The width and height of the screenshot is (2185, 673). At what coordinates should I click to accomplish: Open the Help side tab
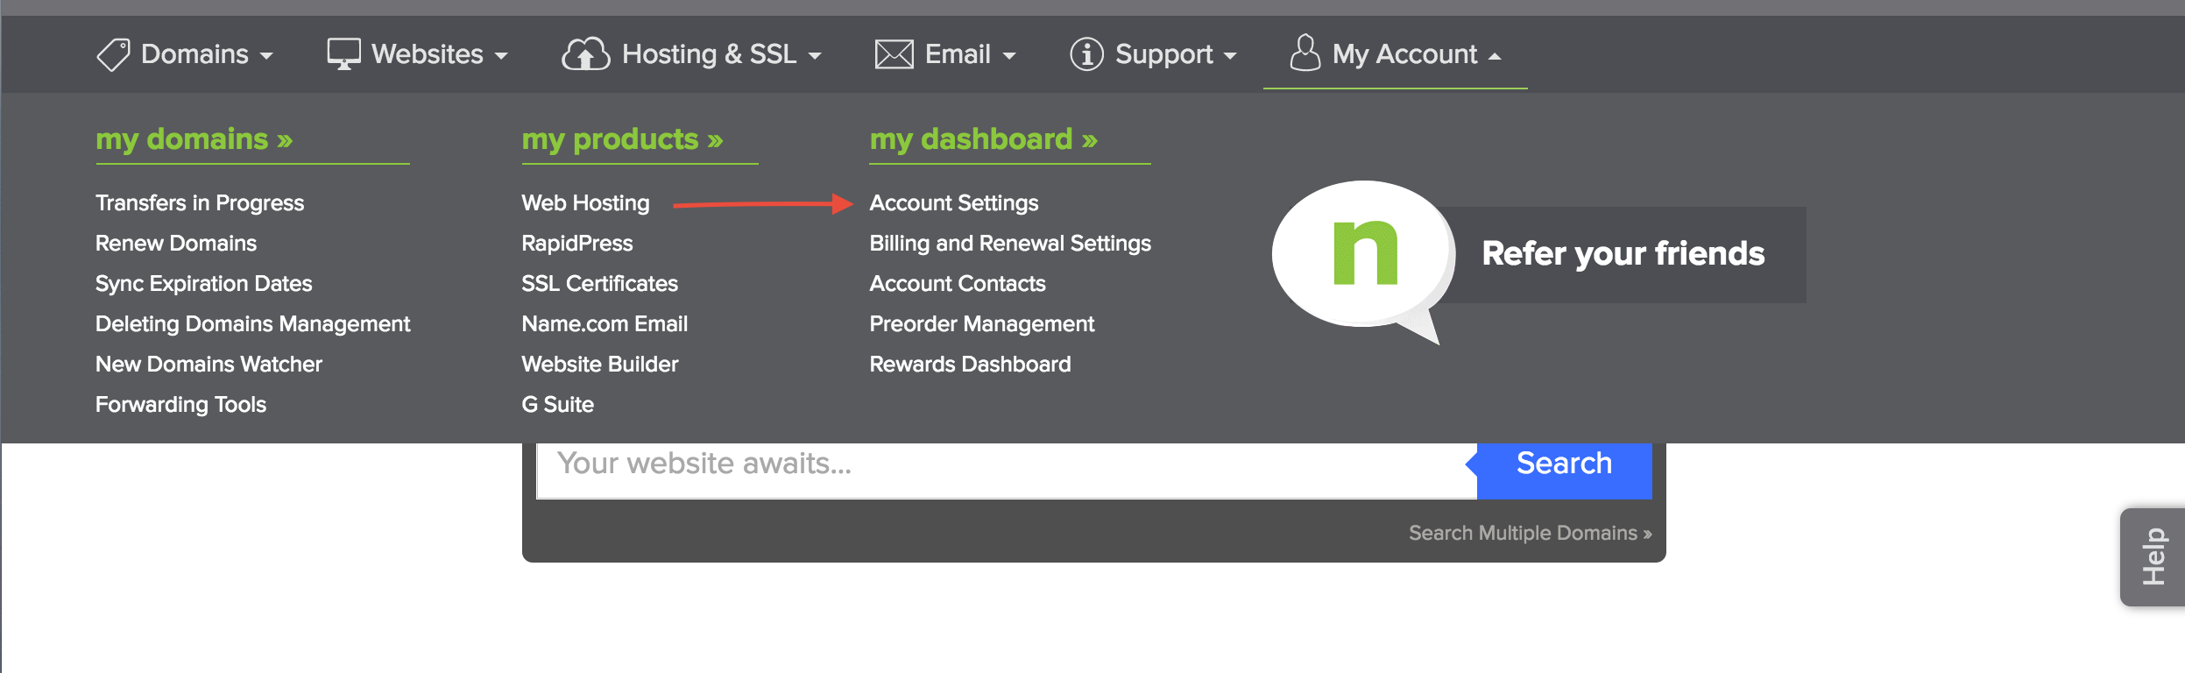[2153, 557]
